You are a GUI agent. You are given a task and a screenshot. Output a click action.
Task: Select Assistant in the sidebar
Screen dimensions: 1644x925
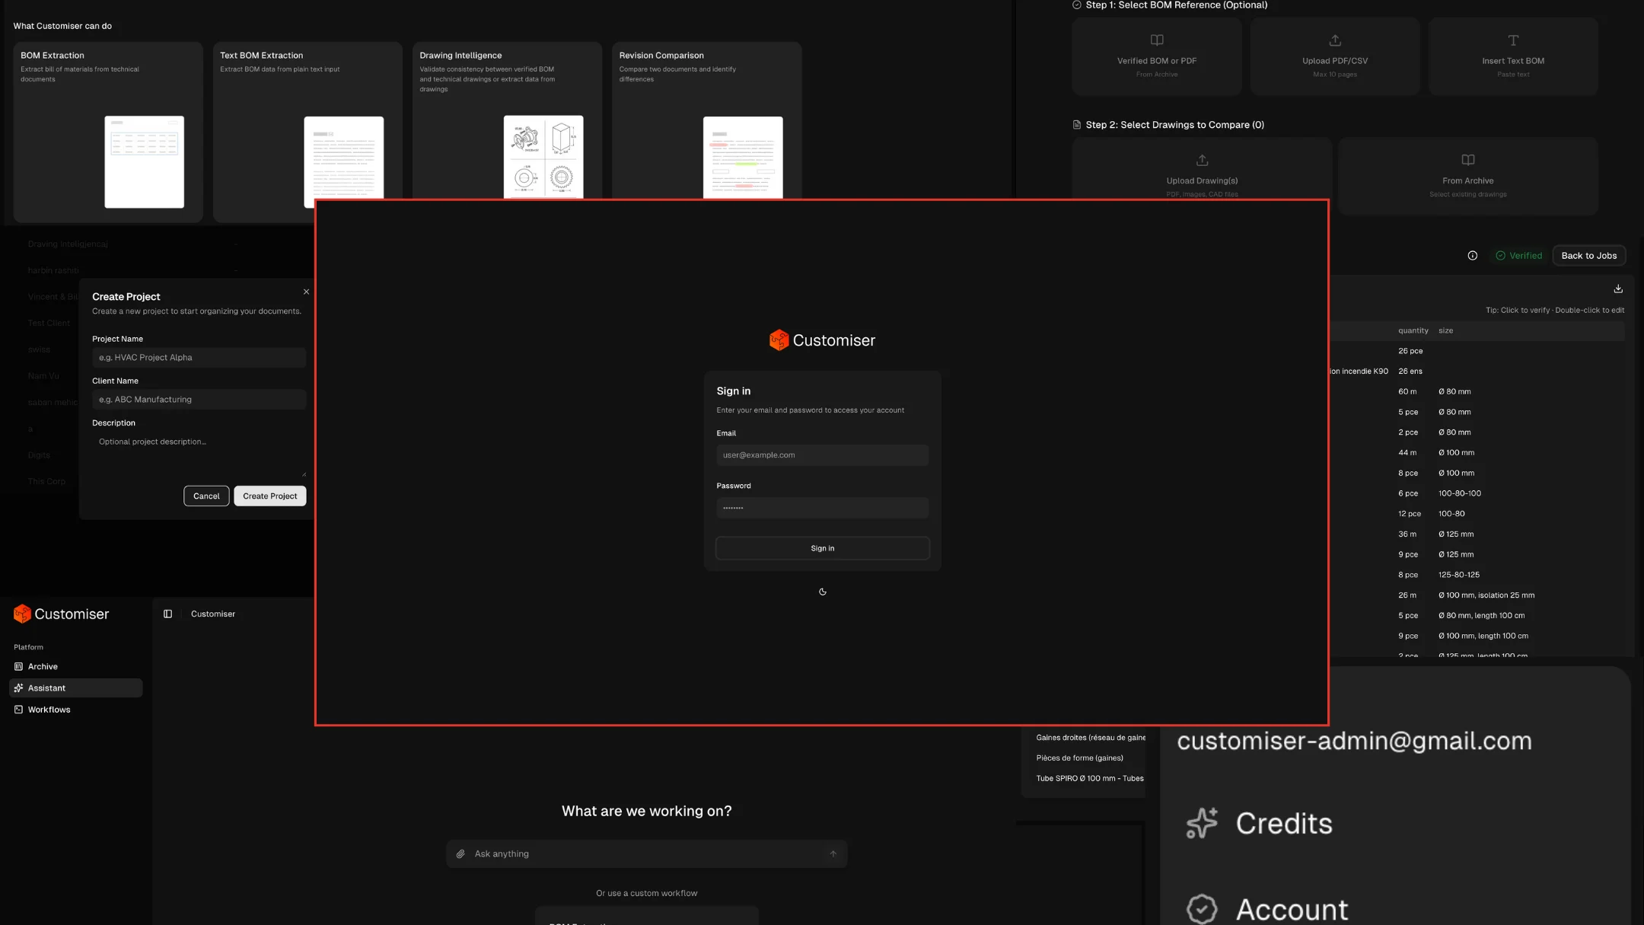(47, 687)
